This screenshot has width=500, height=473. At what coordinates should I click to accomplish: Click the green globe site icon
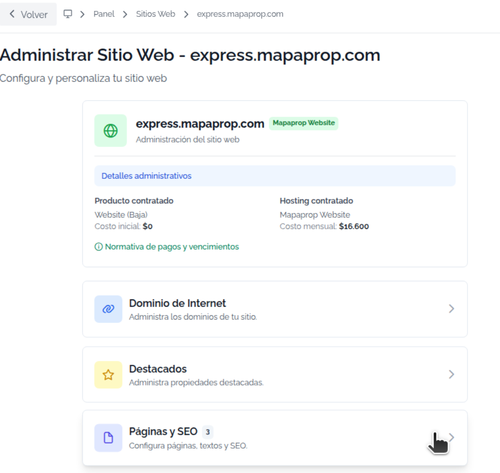[110, 131]
